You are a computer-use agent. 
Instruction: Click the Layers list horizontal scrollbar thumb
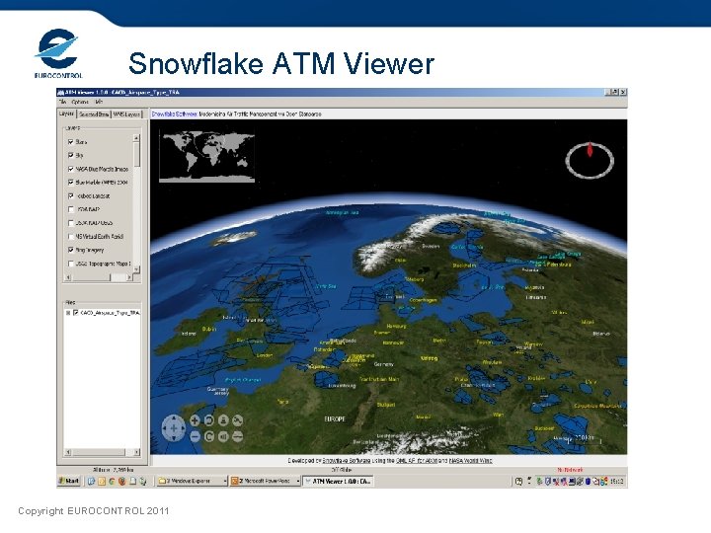click(x=91, y=277)
